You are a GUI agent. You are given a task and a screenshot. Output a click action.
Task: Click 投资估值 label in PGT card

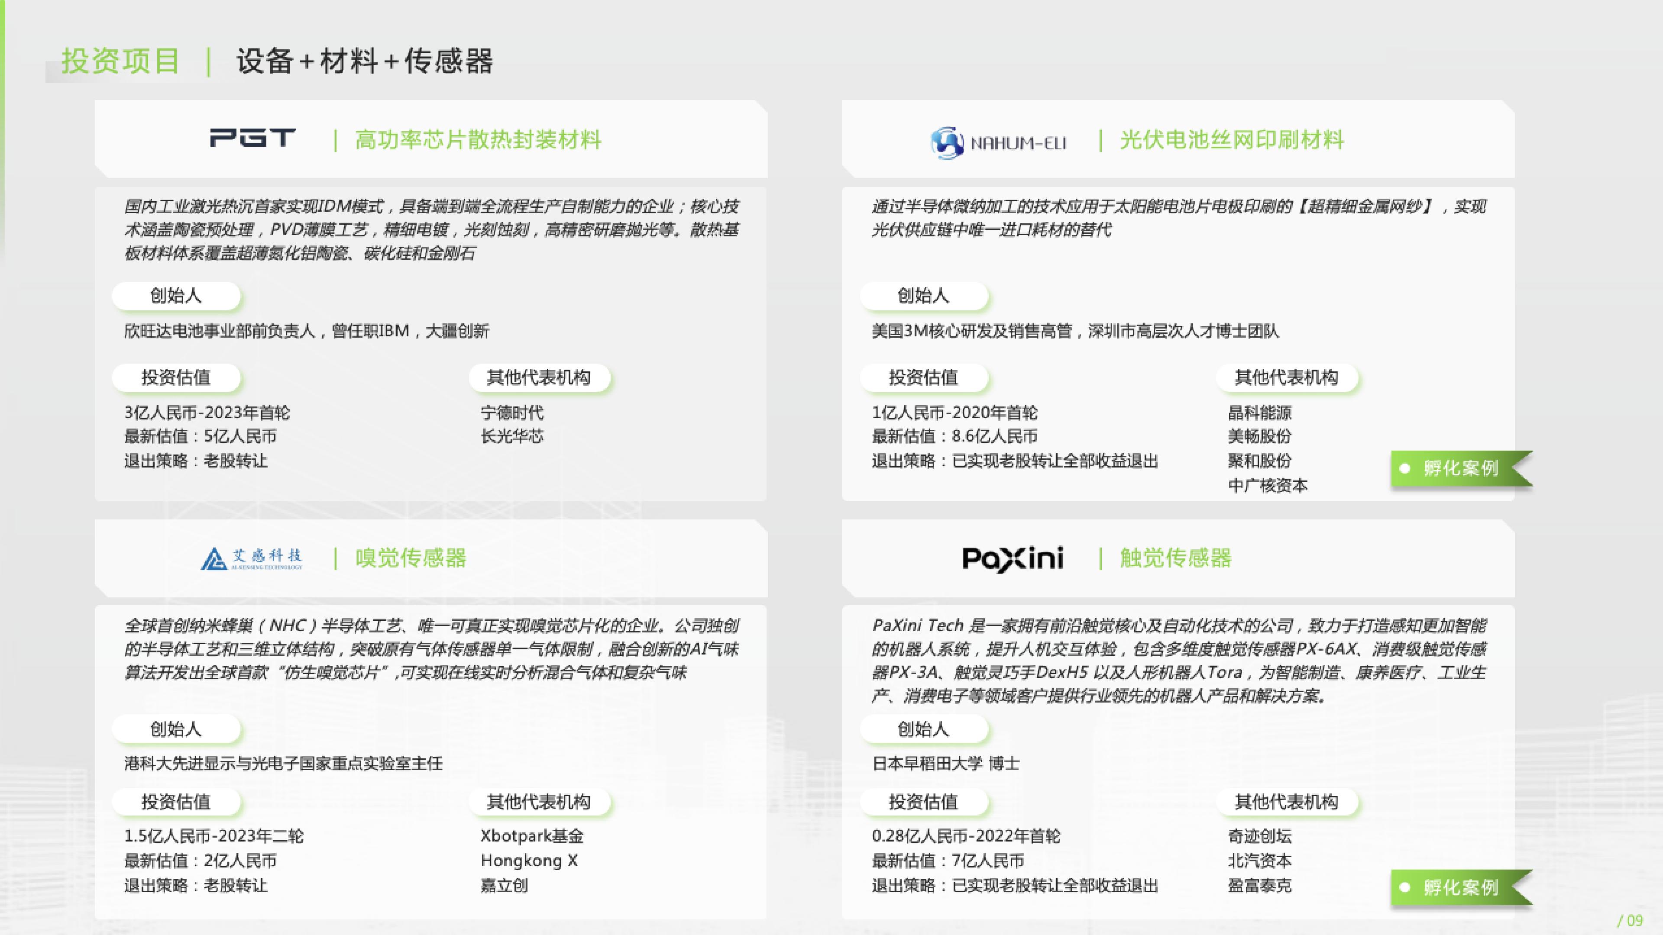coord(175,377)
